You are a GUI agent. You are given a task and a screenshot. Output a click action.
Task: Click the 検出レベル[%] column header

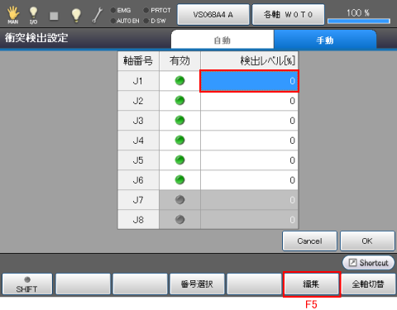pos(249,60)
